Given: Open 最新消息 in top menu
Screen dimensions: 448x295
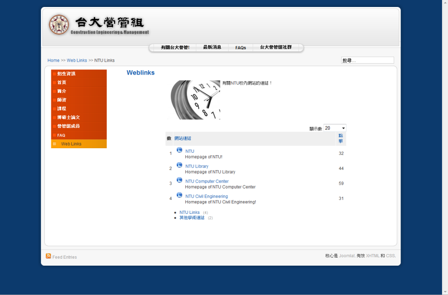Looking at the screenshot, I should click(x=212, y=48).
